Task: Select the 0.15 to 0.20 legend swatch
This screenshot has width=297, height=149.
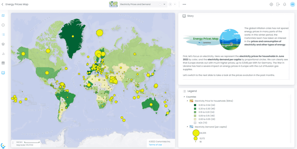Action: click(x=195, y=112)
